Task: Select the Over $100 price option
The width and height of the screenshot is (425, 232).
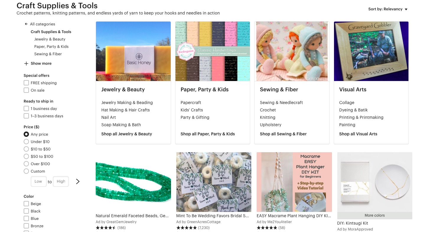Action: pos(26,164)
